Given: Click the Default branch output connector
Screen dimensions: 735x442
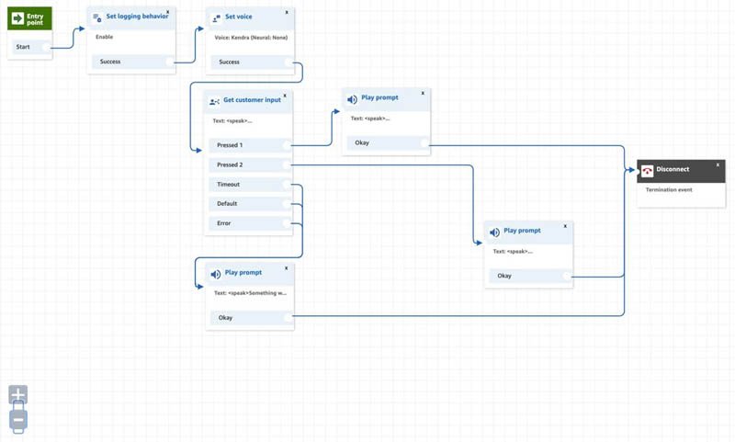Looking at the screenshot, I should click(287, 204).
